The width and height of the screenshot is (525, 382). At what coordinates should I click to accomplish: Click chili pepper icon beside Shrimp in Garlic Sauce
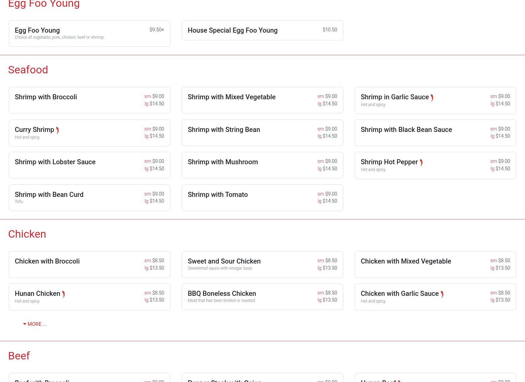coord(432,98)
